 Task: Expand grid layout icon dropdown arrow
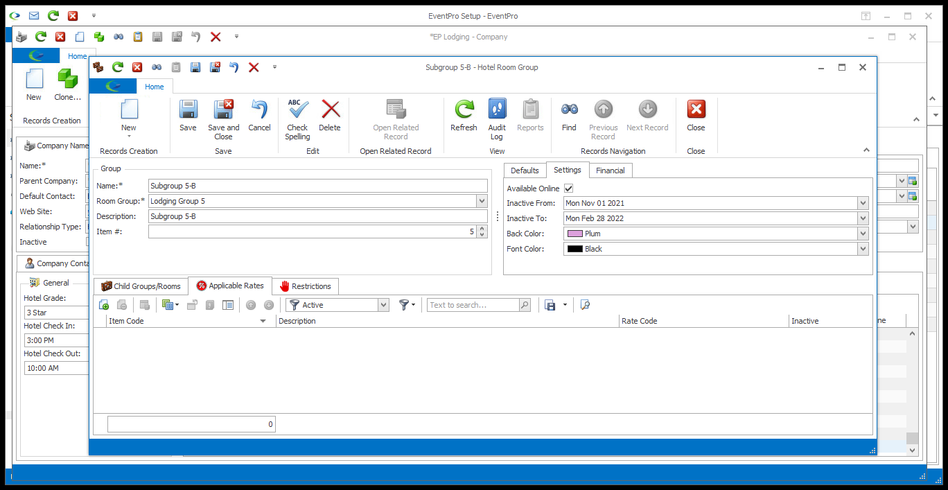(177, 305)
